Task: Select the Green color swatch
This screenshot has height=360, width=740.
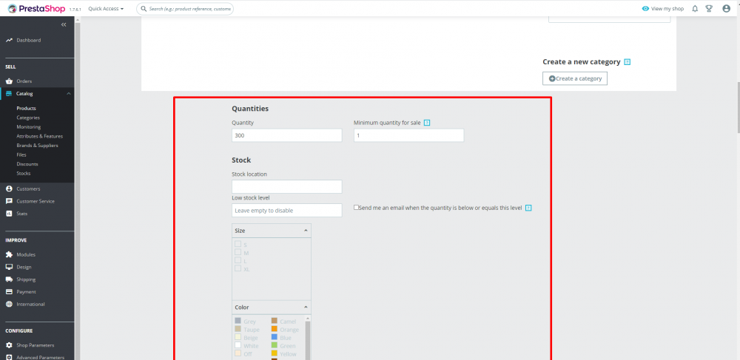Action: (x=275, y=345)
